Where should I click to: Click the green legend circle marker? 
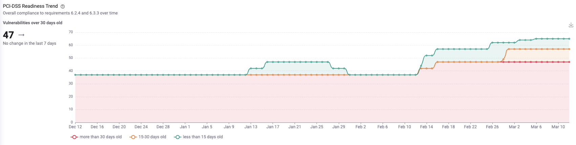pos(177,137)
